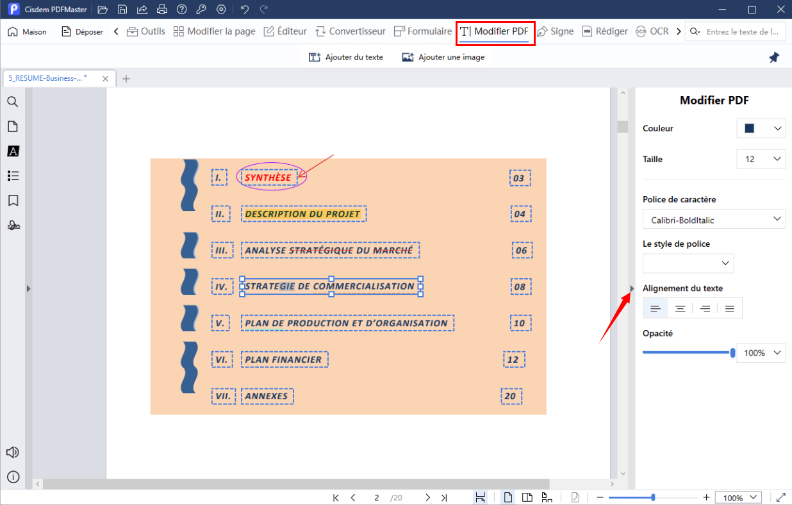The image size is (792, 505).
Task: Open the Outils tab
Action: click(x=146, y=31)
